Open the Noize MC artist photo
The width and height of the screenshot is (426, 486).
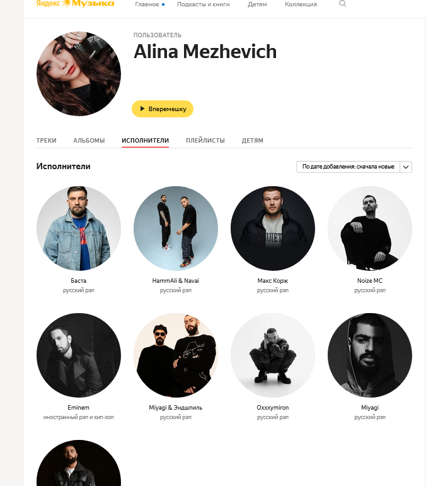370,228
